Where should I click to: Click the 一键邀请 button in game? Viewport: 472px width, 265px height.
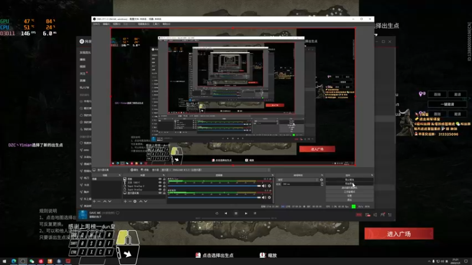point(447,104)
